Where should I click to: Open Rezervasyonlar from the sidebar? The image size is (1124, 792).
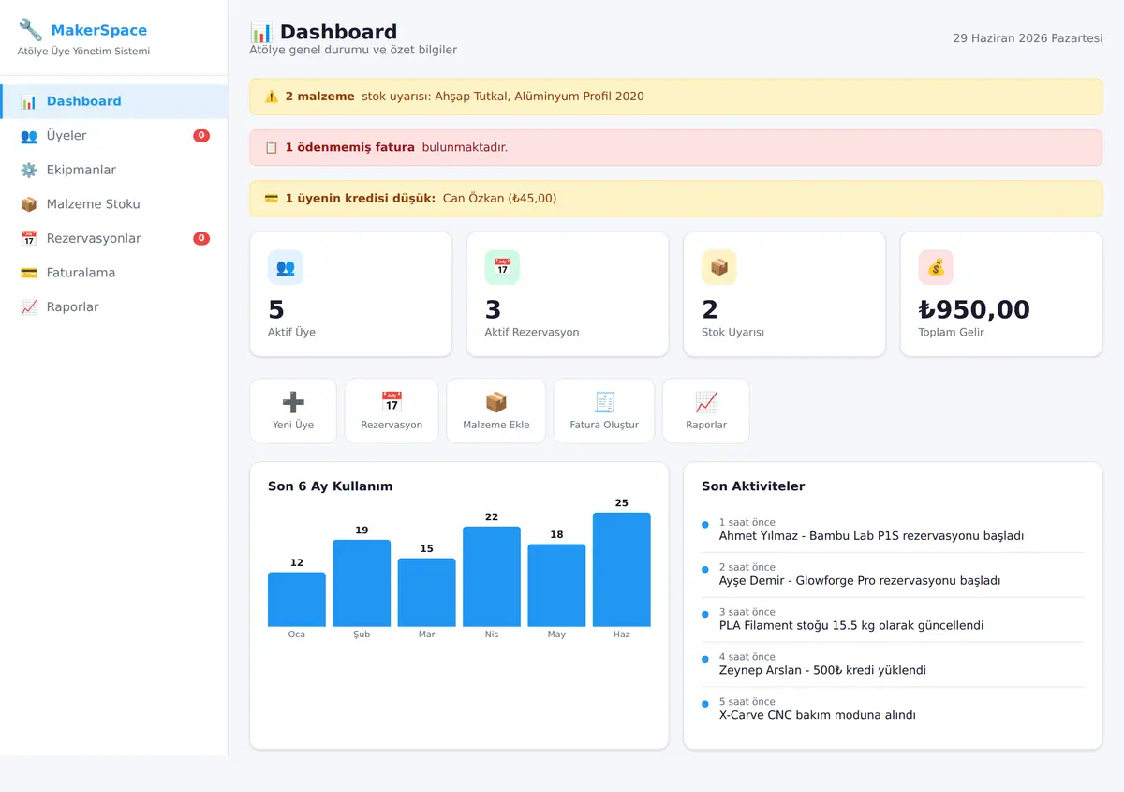[x=113, y=238]
